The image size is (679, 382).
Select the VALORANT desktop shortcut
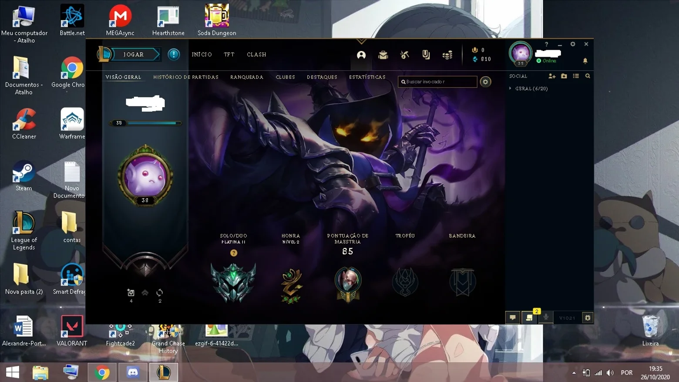point(72,331)
